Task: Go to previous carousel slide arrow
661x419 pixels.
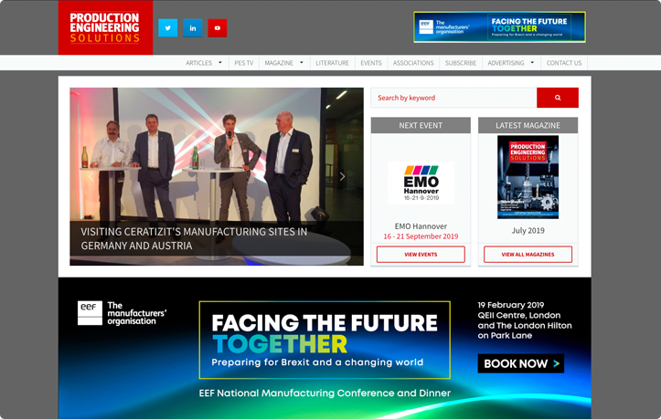Action: pos(91,176)
